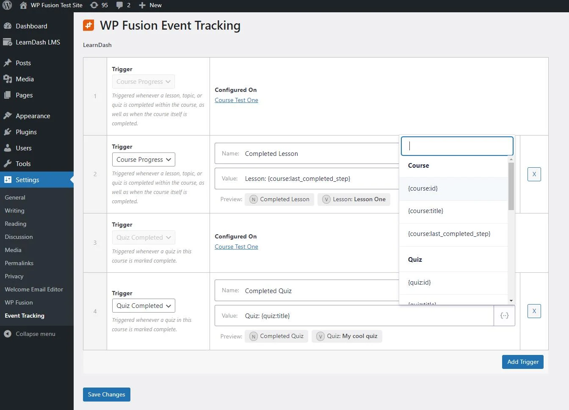Click the Completed Lesson preview chip
Screen dimensions: 569x410
(279, 199)
